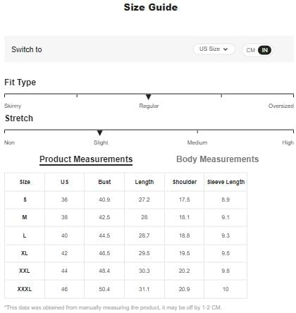Click the Oversized fit label

coord(281,106)
